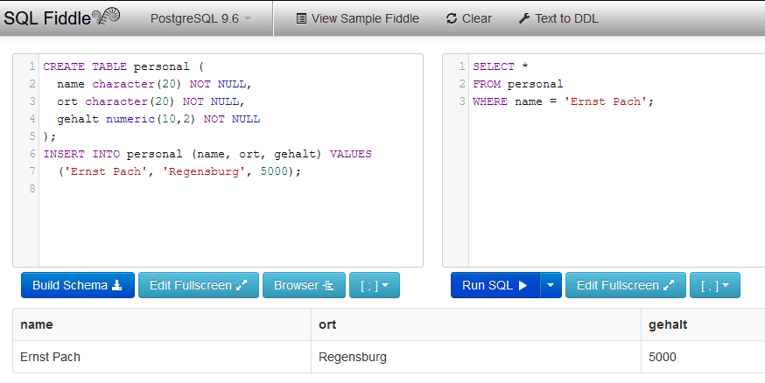Click the name character(20) definition line
The image size is (765, 383).
154,84
